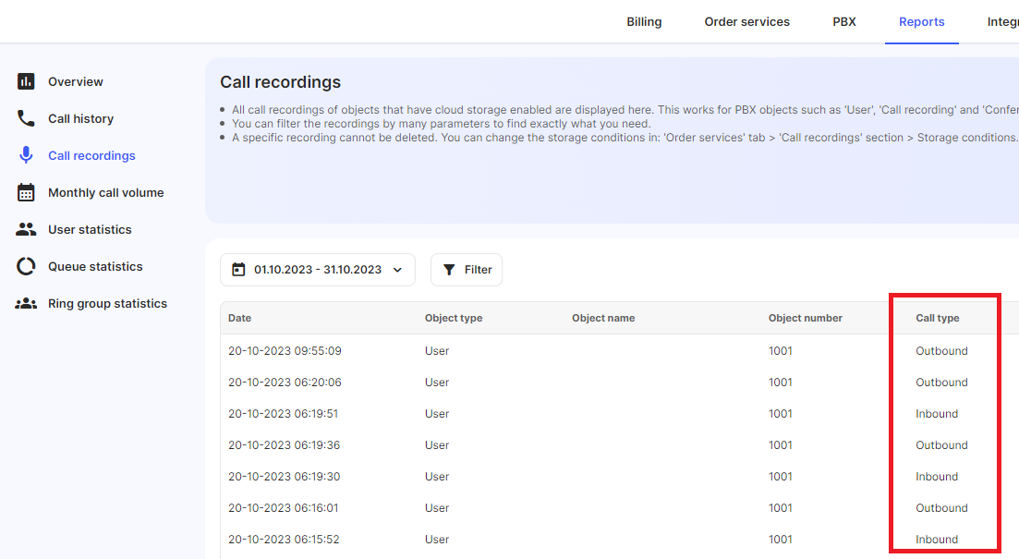1019x559 pixels.
Task: Click Inbound in the 06:19:51 row
Action: (x=937, y=413)
